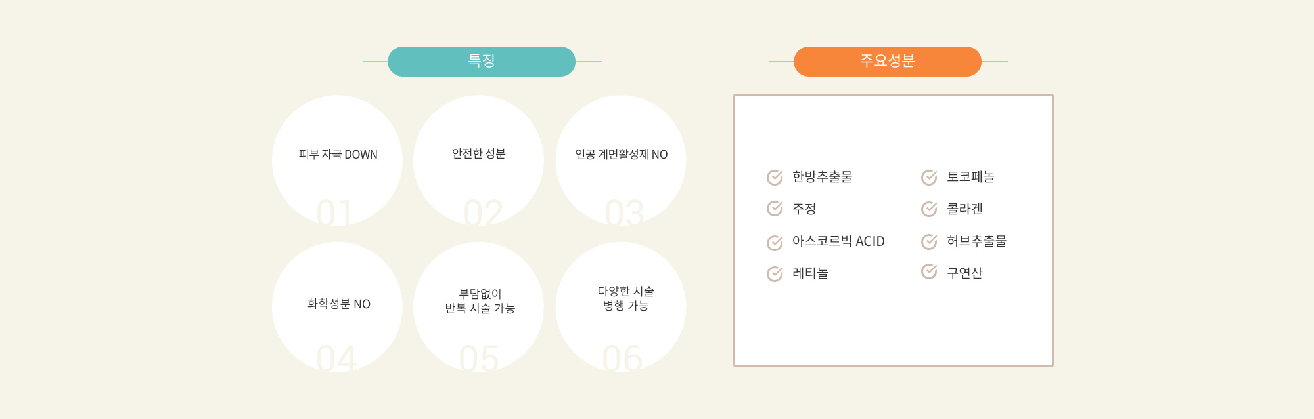Screen dimensions: 1314x419
Task: Click the 부담없이 반복 시술 가능 circle
Action: point(478,307)
